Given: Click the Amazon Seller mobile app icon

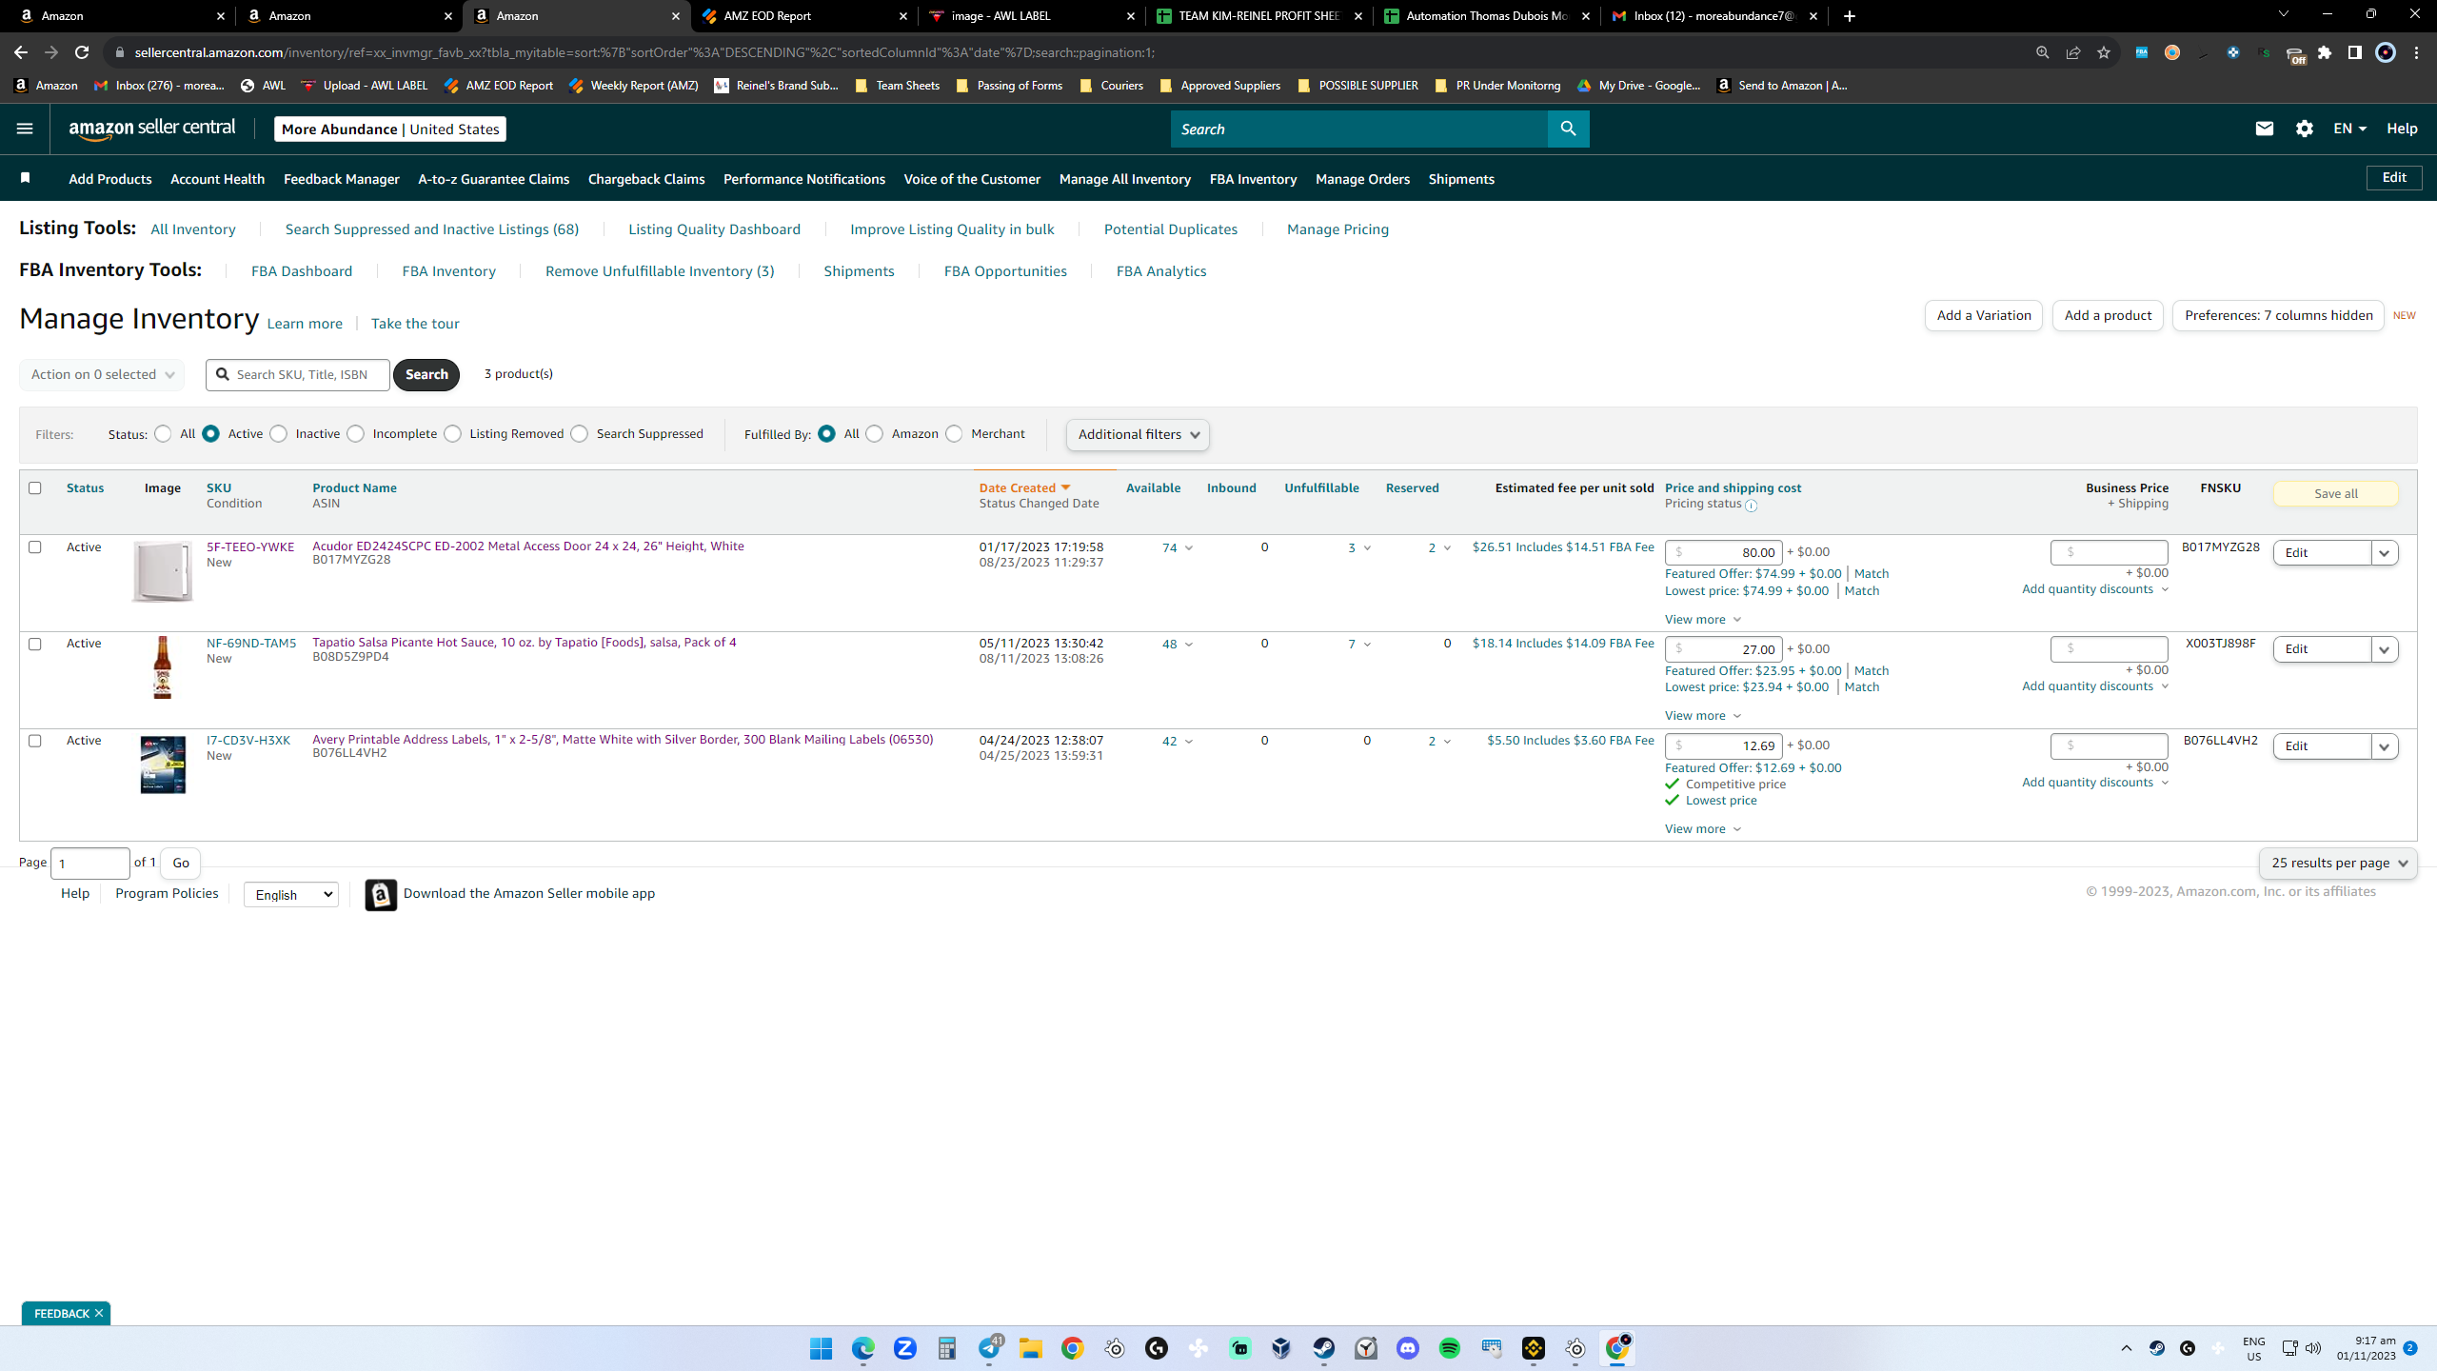Looking at the screenshot, I should point(381,894).
